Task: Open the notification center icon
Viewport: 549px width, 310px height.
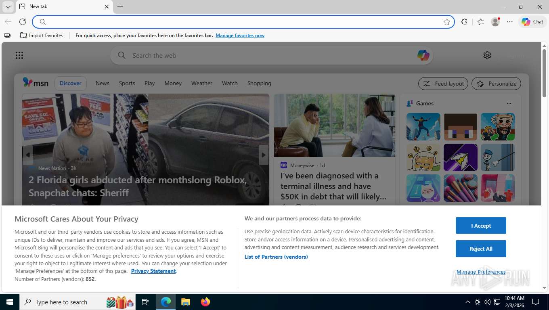Action: point(536,302)
